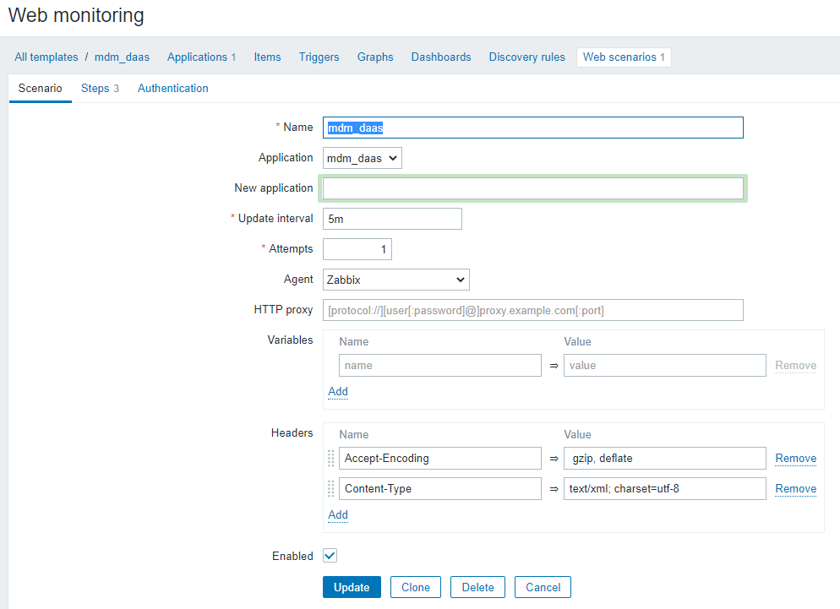Click drag handle beside Content-Type header
The height and width of the screenshot is (609, 840).
[x=330, y=489]
